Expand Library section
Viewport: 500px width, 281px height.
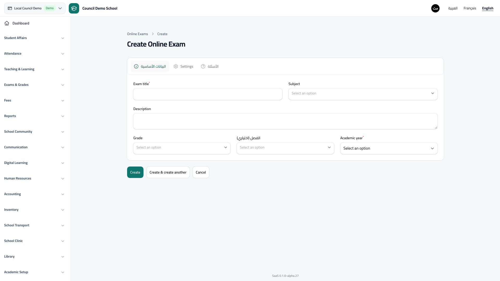pyautogui.click(x=34, y=257)
